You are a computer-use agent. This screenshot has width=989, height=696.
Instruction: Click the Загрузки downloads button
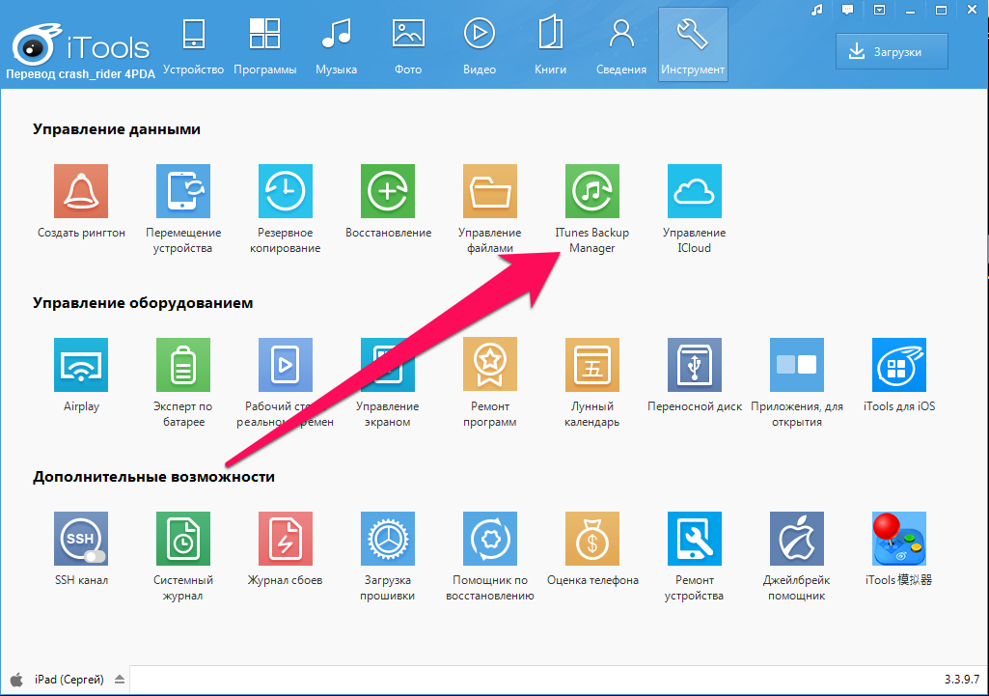tap(891, 51)
